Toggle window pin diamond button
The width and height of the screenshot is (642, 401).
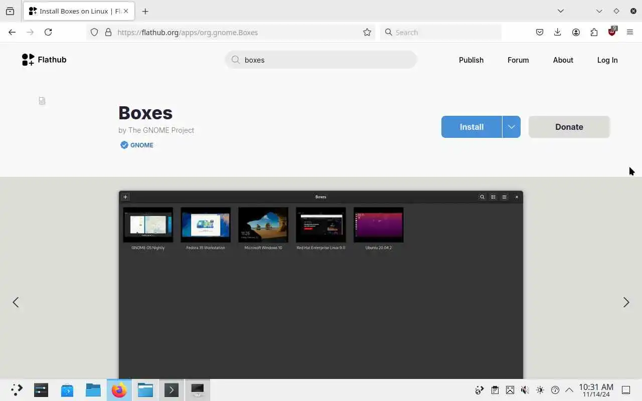[616, 11]
